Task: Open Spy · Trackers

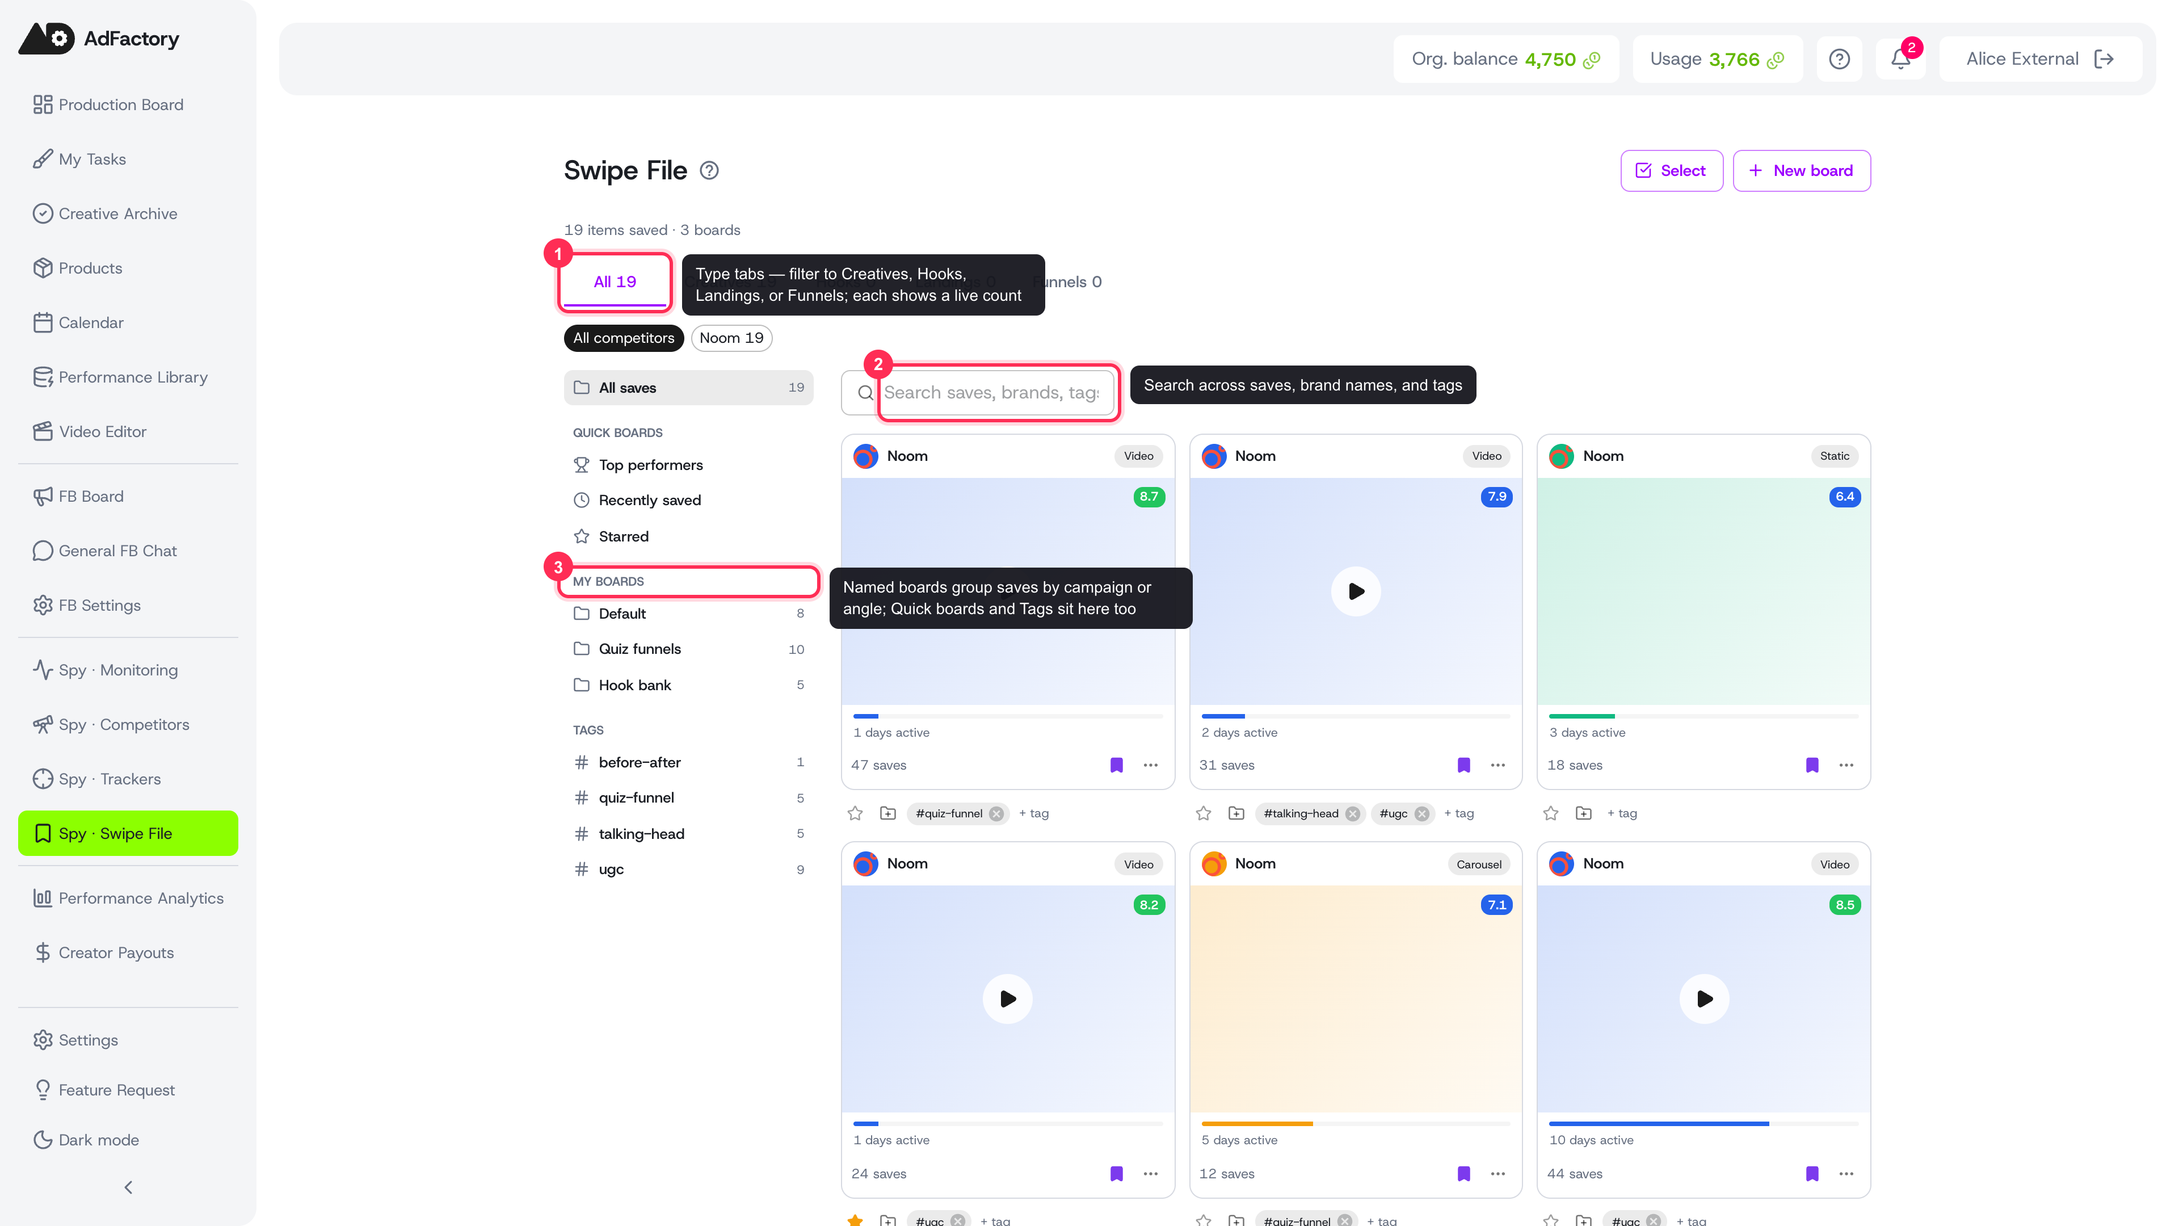Action: pos(129,779)
